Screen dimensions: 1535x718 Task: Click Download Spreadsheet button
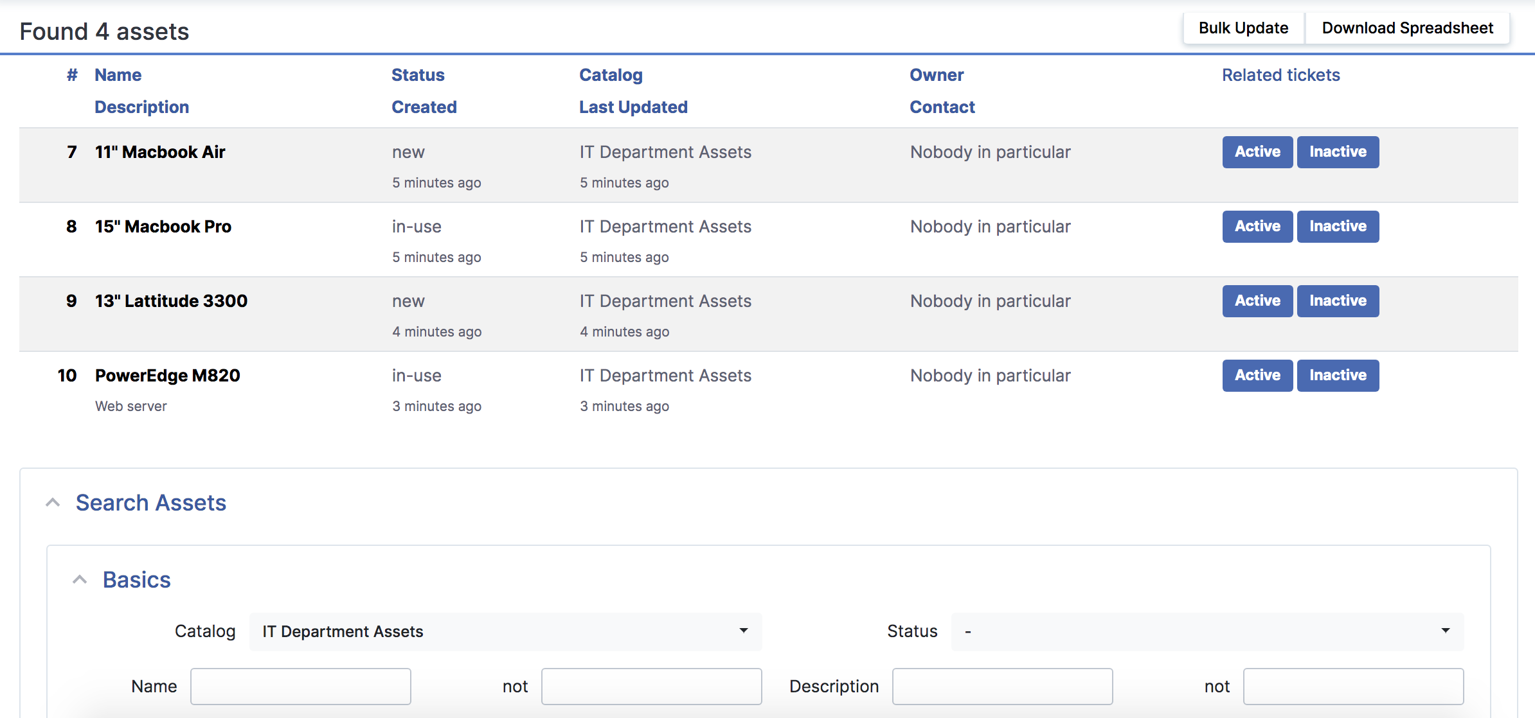coord(1407,28)
